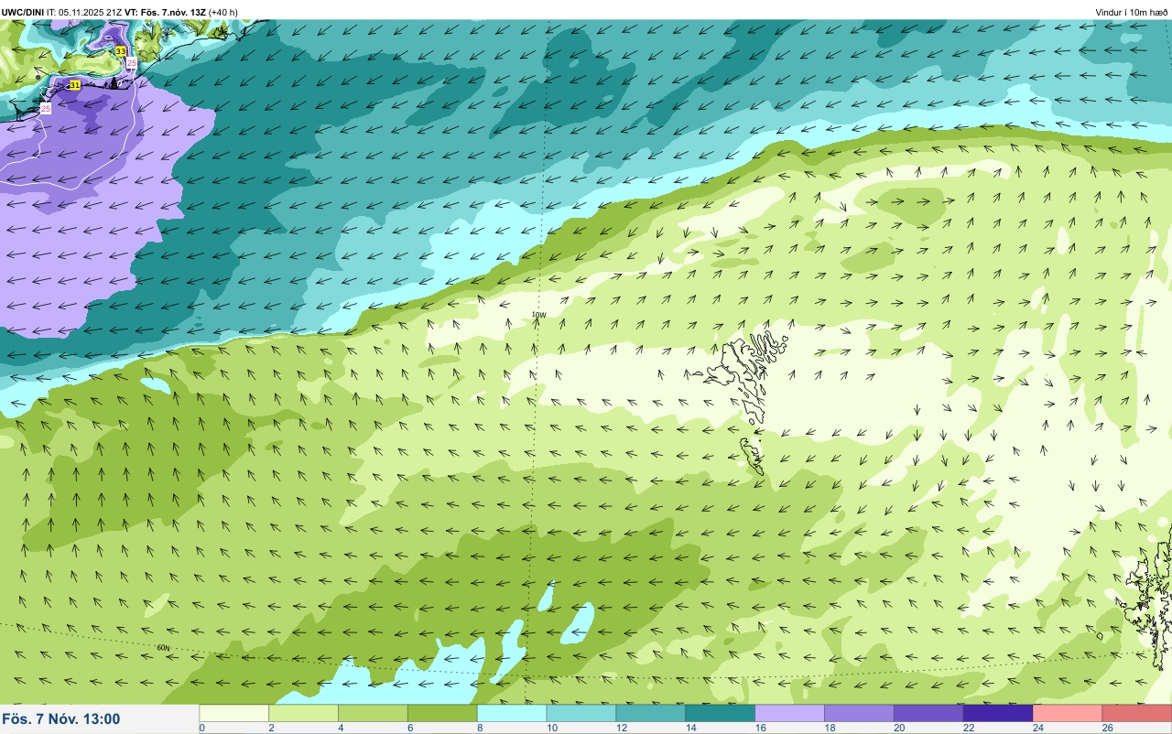The image size is (1172, 734).
Task: Click the 'VT: Fös. 7.nóv. 13Z' valid time
Action: pos(166,12)
